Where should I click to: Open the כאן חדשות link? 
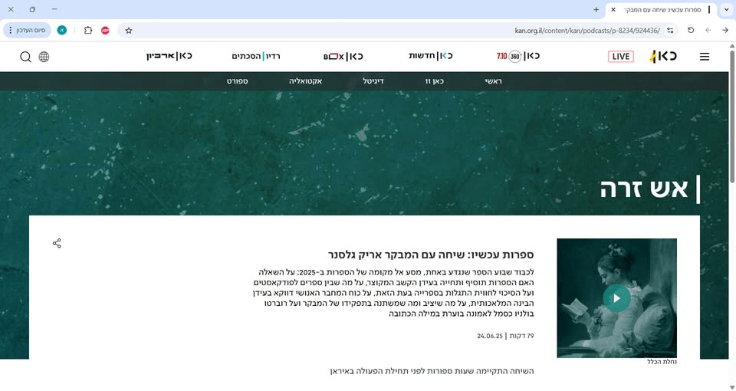pos(430,56)
